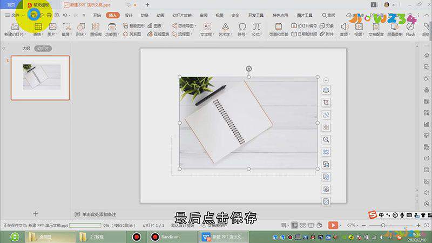The height and width of the screenshot is (243, 432).
Task: Switch to the 开始 ribbon tab
Action: [x=97, y=16]
